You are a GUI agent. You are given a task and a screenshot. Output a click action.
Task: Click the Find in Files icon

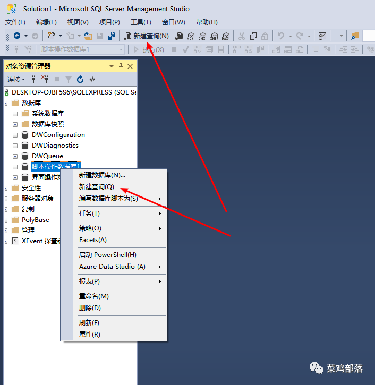pyautogui.click(x=355, y=36)
